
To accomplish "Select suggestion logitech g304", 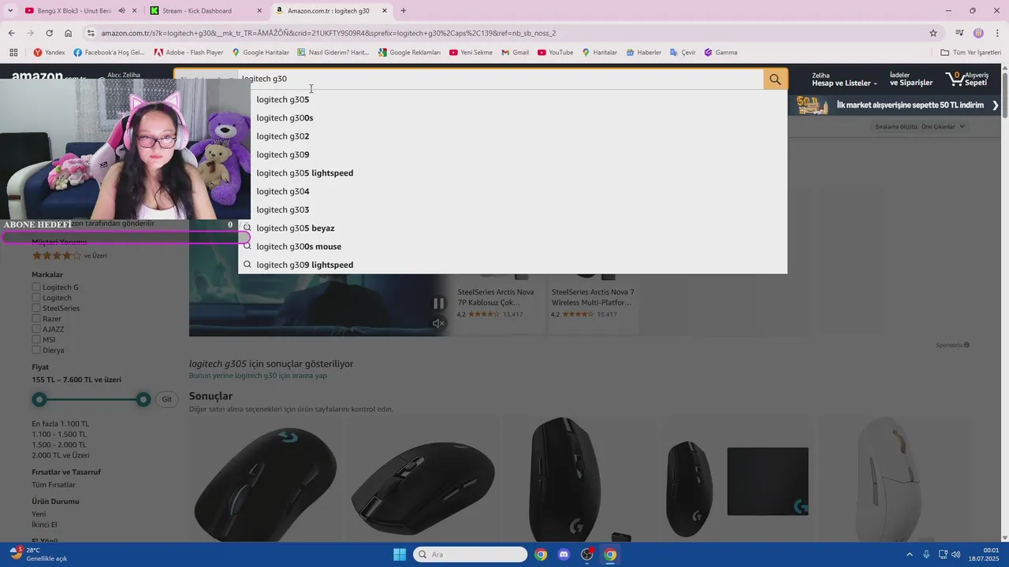I will (x=512, y=191).
